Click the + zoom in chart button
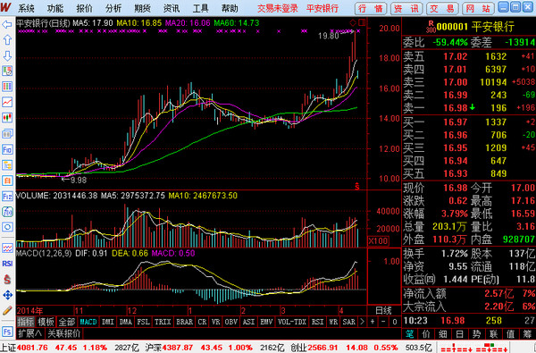This screenshot has height=353, width=536. [x=373, y=322]
